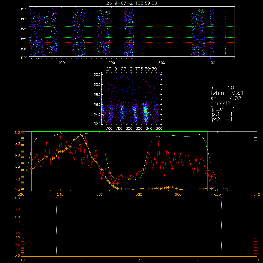The height and width of the screenshot is (263, 263).
Task: Click the 100 tick label on top plot
Action: (62, 63)
